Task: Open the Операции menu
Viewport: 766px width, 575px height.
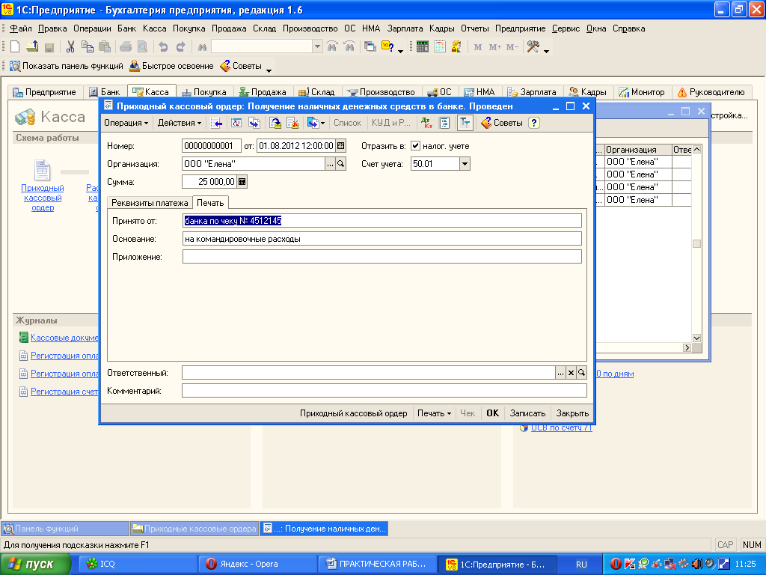Action: [x=92, y=28]
